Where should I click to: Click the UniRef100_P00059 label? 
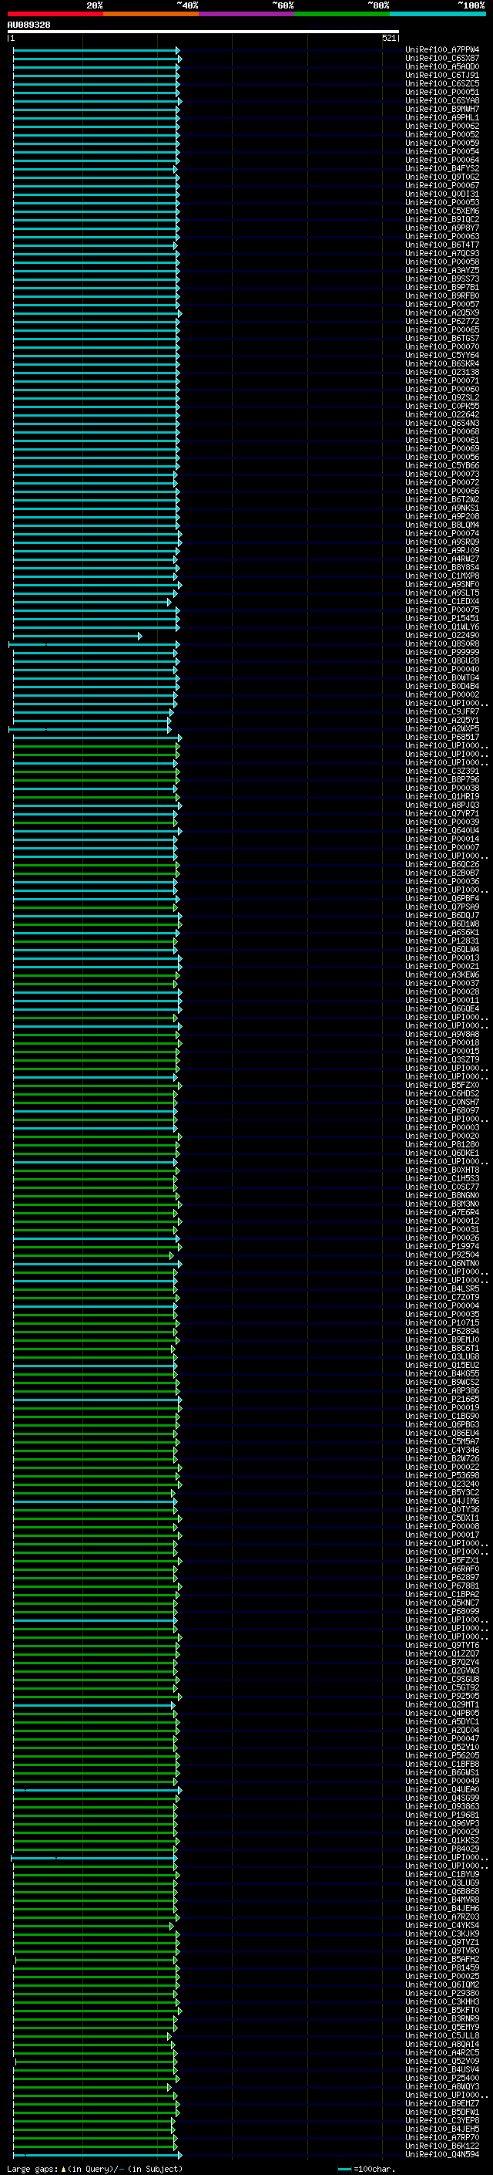pos(442,143)
